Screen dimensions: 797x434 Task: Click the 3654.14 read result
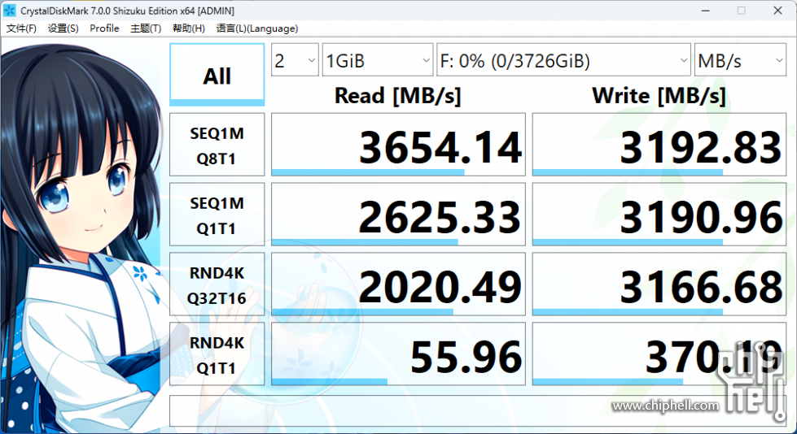tap(399, 145)
